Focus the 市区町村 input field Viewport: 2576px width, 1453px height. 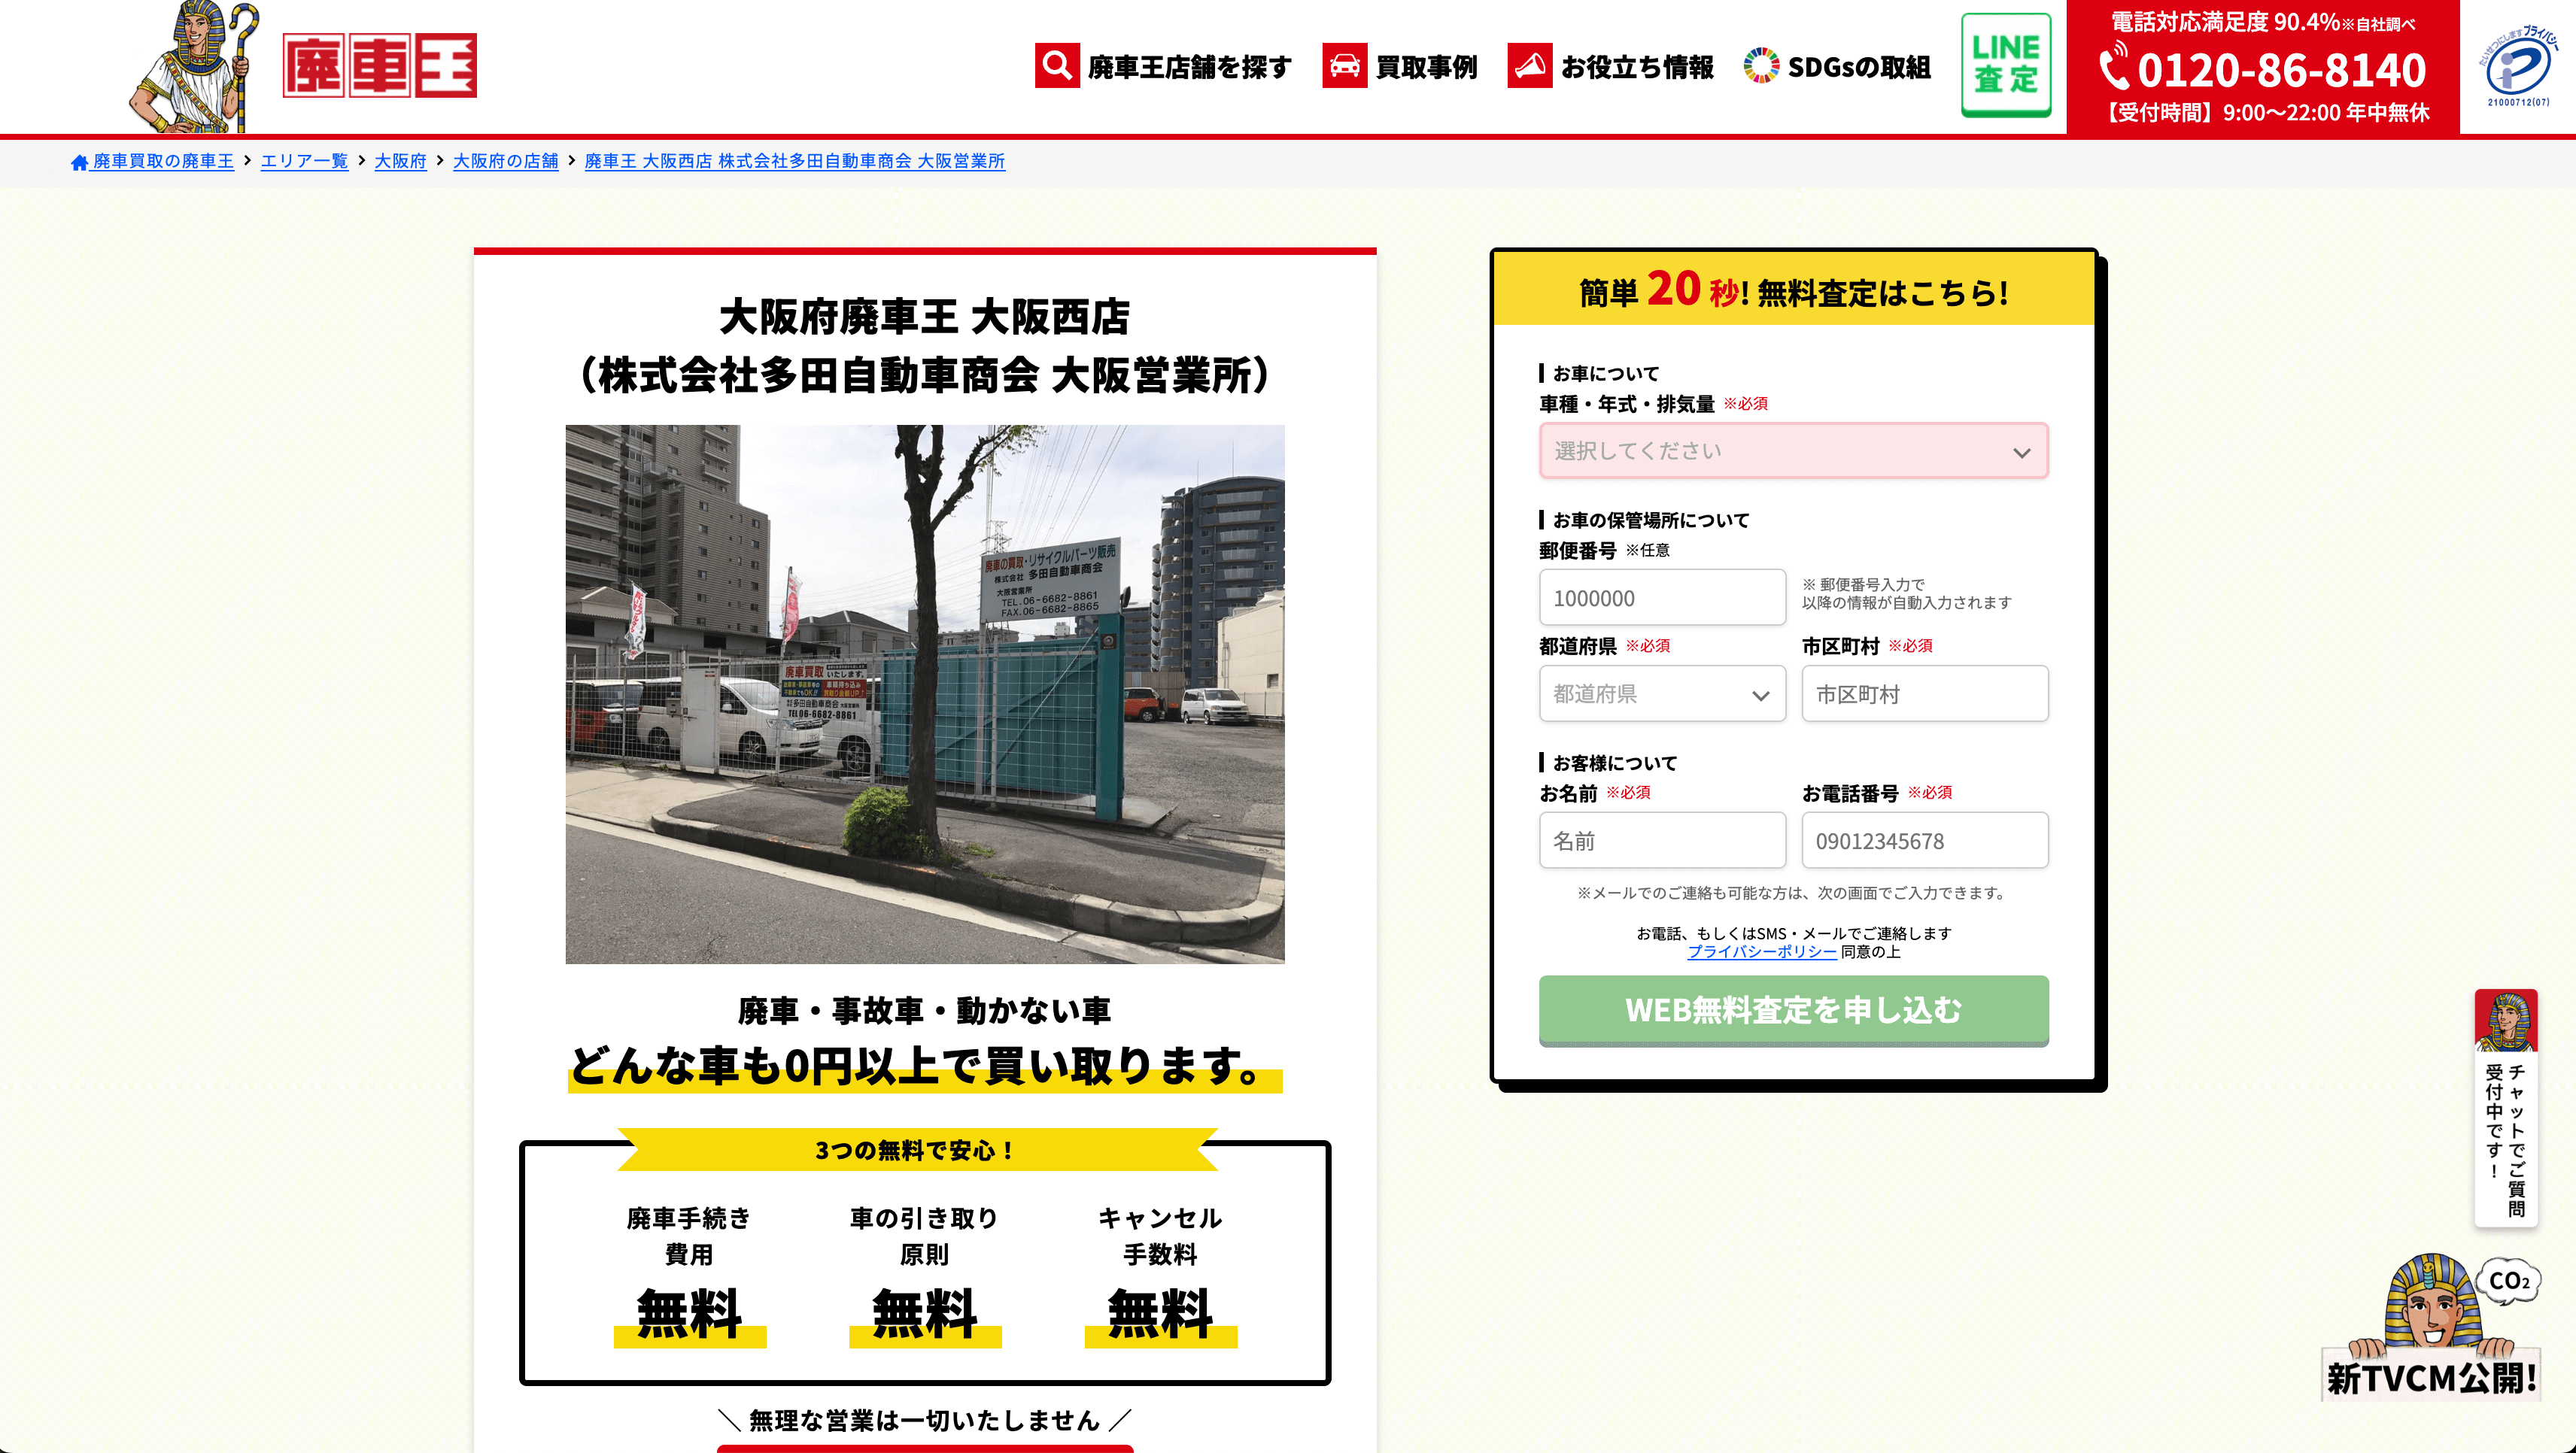[x=1924, y=693]
